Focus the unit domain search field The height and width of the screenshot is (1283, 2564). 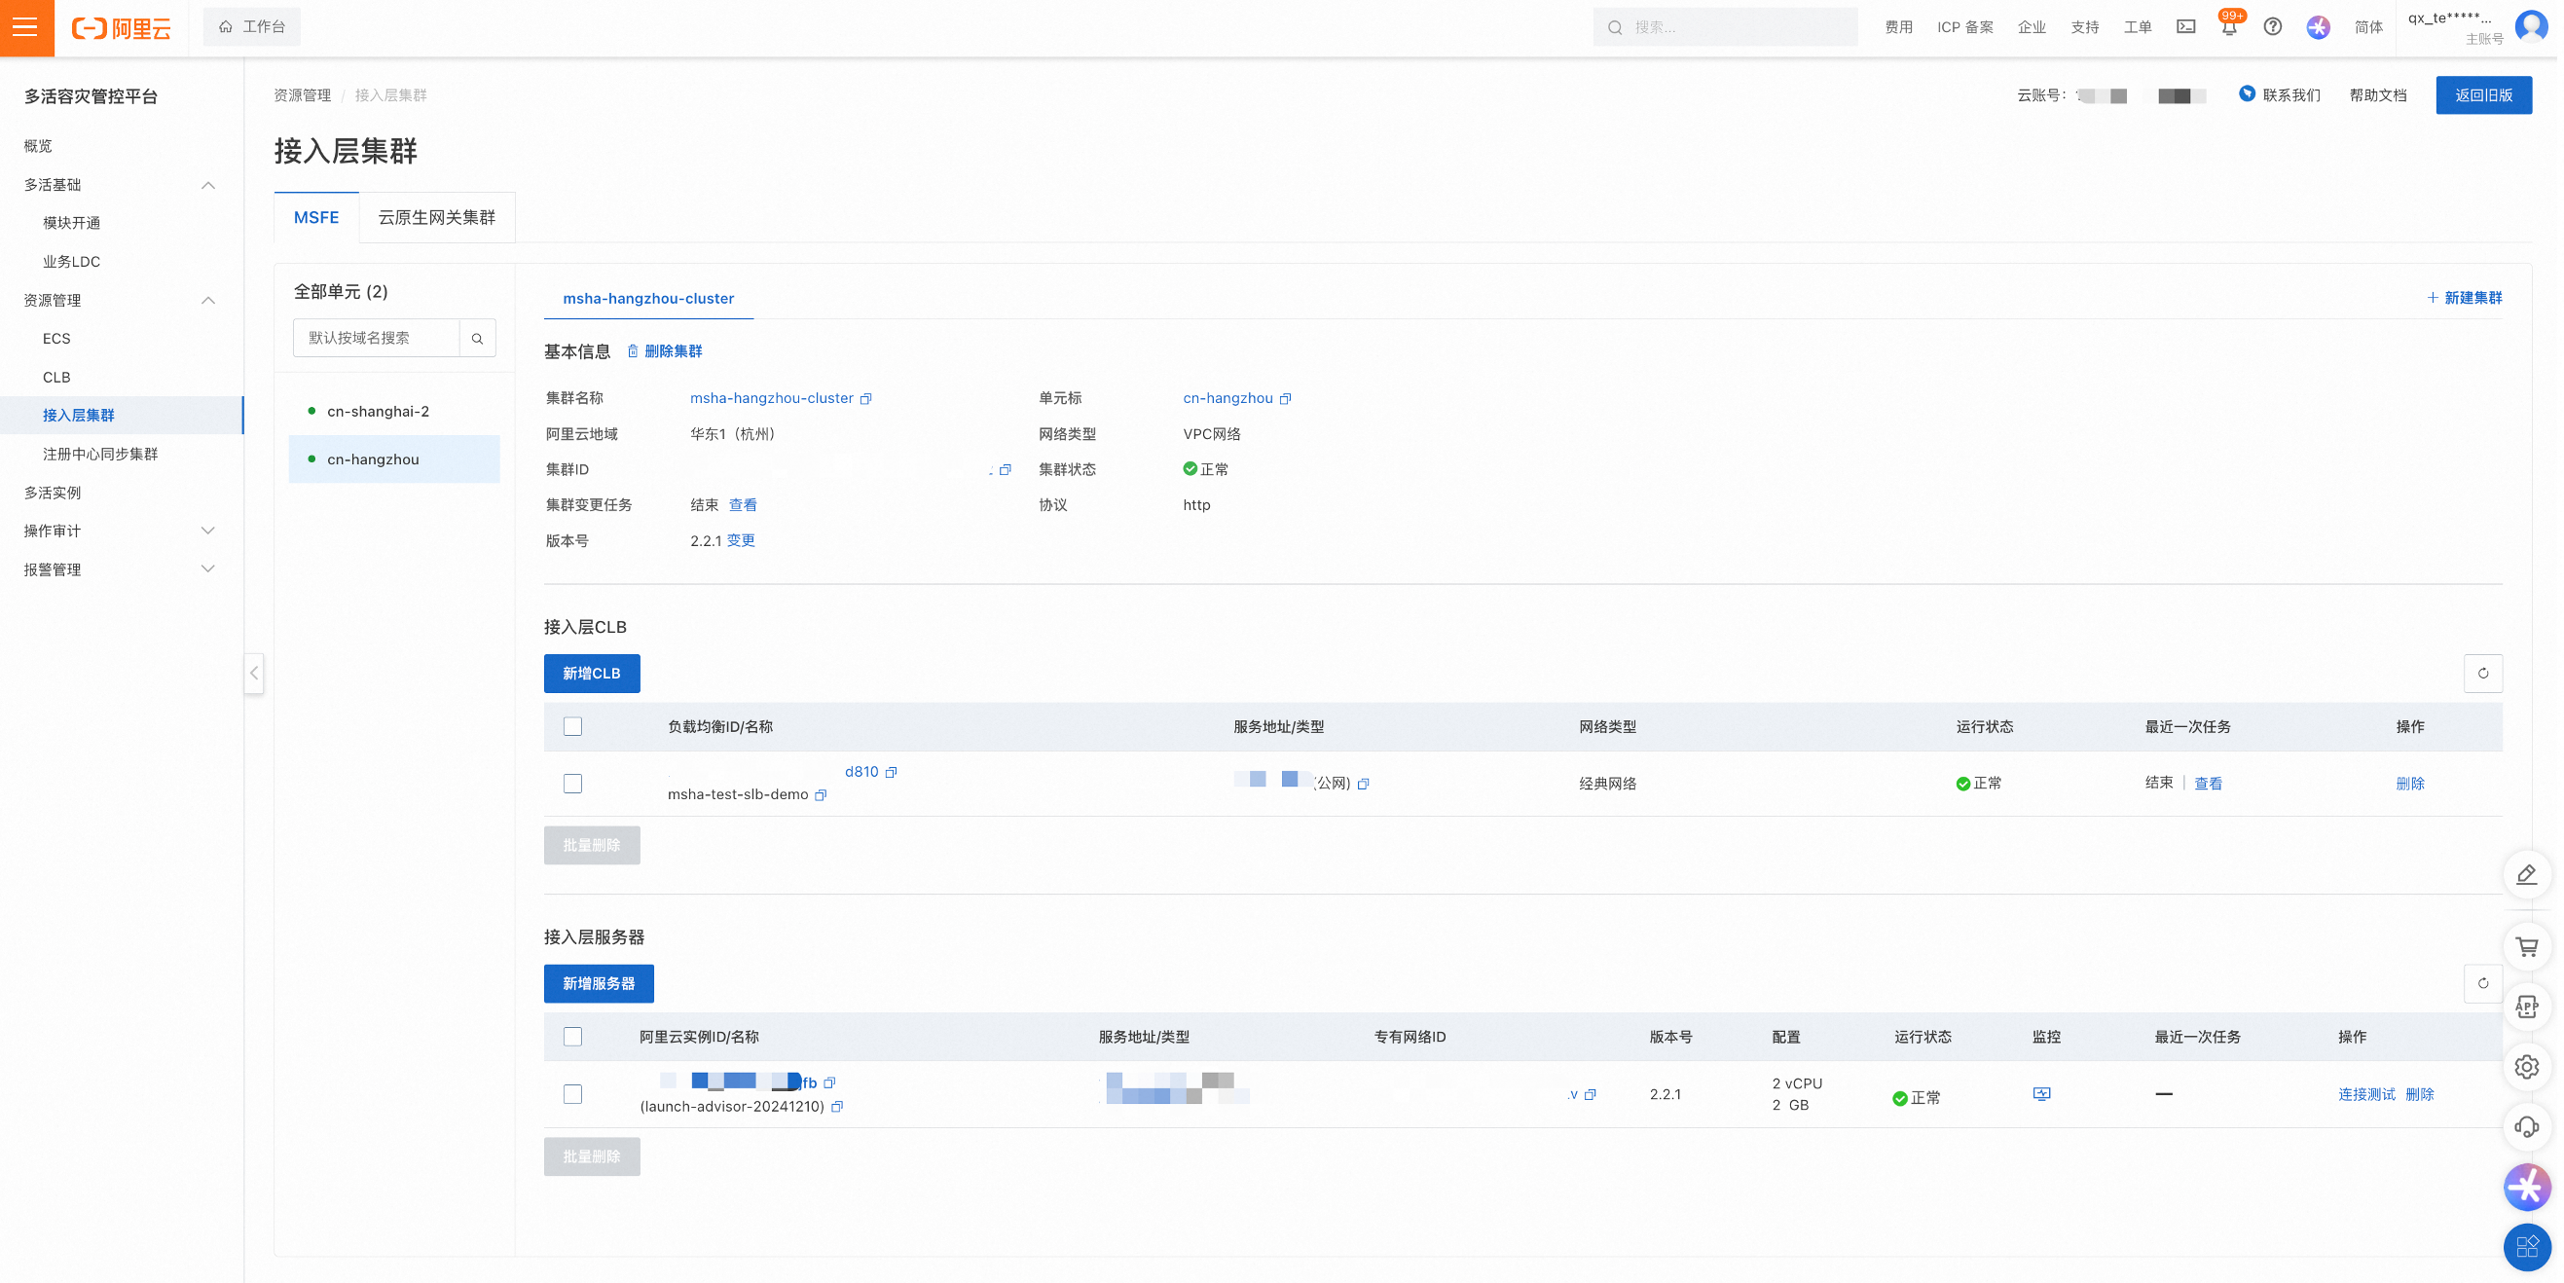(379, 339)
